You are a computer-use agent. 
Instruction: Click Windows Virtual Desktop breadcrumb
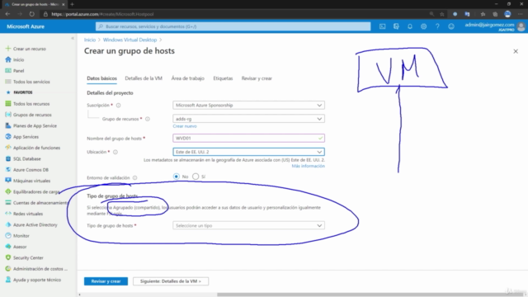point(130,40)
